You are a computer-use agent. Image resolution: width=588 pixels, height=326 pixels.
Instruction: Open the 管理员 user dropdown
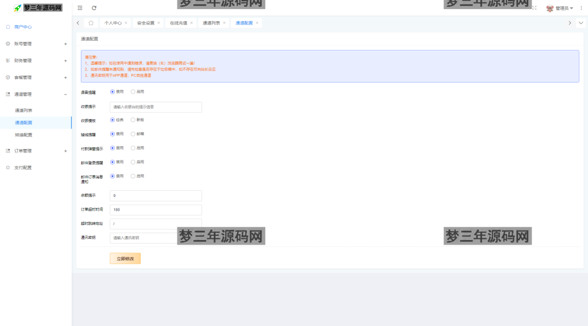[564, 8]
